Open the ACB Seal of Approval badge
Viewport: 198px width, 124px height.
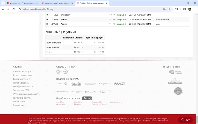pos(175,81)
